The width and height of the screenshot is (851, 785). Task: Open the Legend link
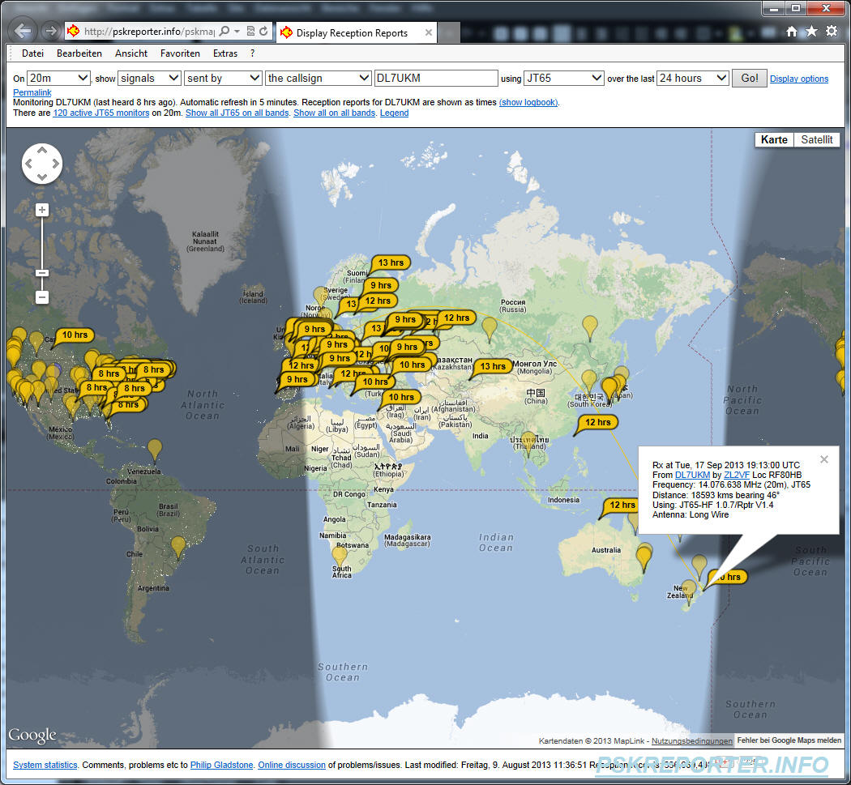pos(394,113)
